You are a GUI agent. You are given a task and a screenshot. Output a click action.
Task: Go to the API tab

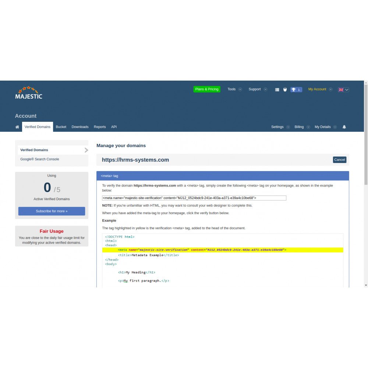tap(114, 127)
